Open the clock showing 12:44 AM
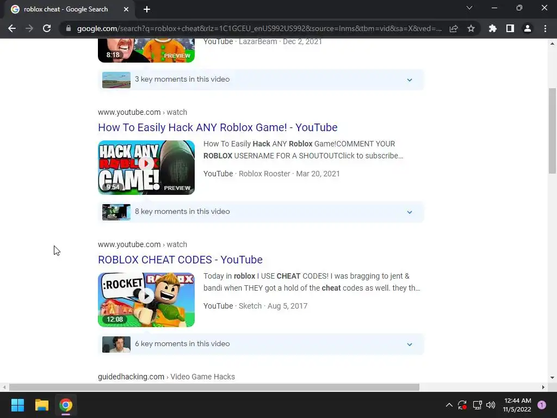The width and height of the screenshot is (557, 418). tap(517, 405)
